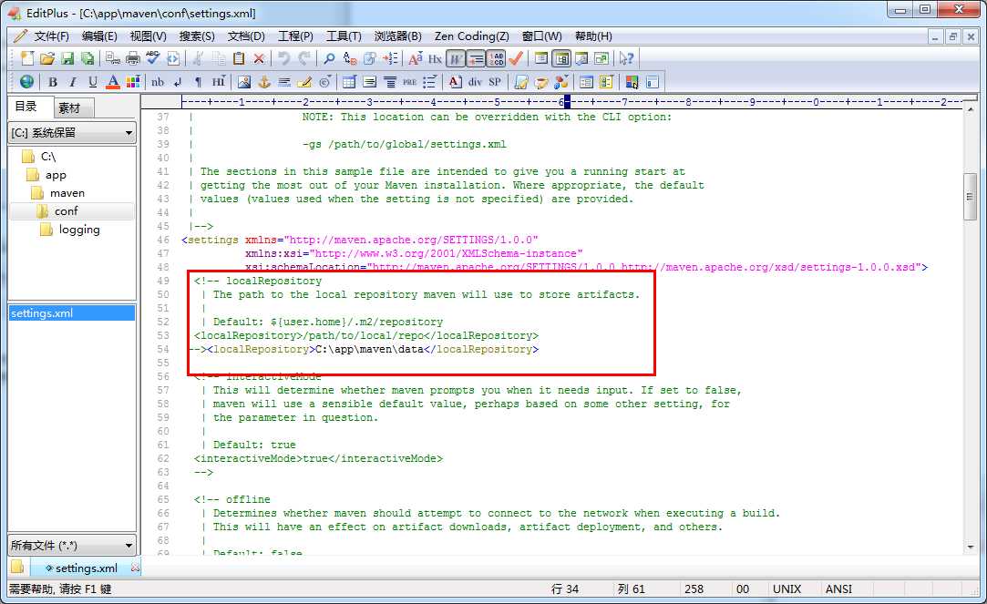Viewport: 987px width, 604px height.
Task: Open 搜索(S) menu
Action: (197, 36)
